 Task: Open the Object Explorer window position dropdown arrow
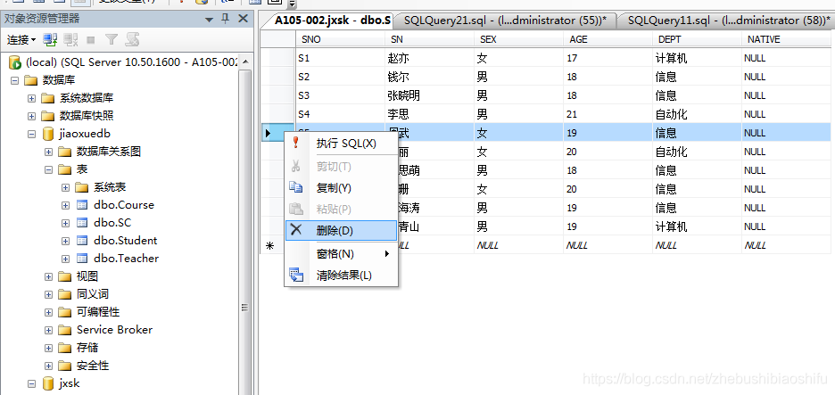(x=208, y=20)
